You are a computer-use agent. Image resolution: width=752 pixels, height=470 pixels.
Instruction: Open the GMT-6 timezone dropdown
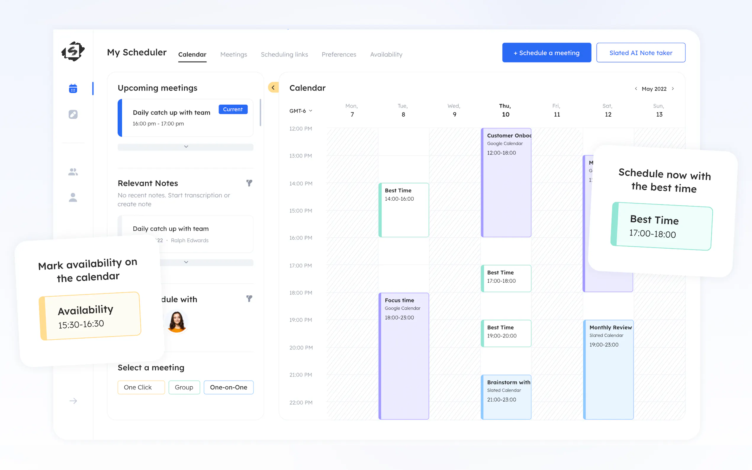click(301, 111)
